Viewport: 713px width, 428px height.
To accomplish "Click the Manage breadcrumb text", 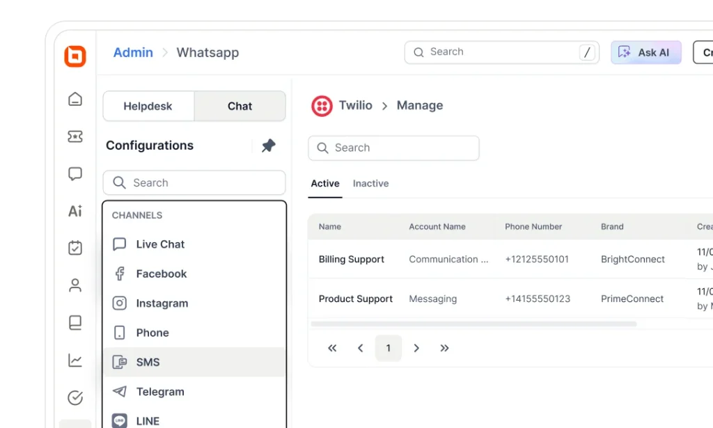I will pyautogui.click(x=420, y=105).
